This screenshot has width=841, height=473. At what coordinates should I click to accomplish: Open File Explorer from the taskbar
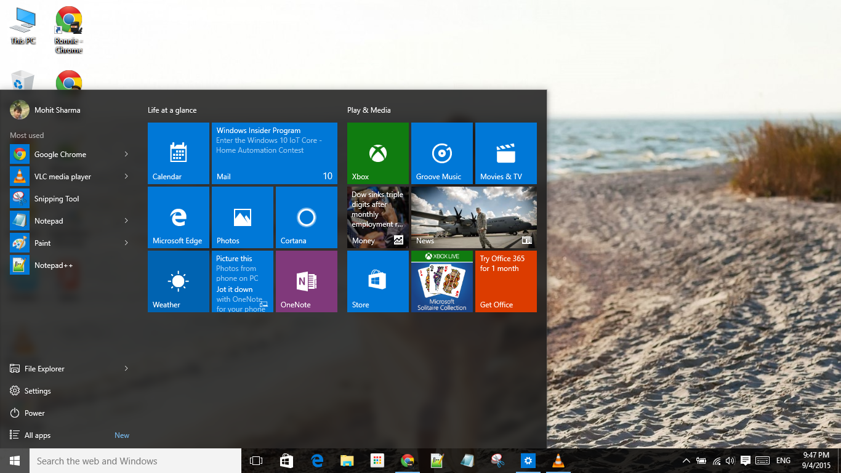tap(347, 461)
